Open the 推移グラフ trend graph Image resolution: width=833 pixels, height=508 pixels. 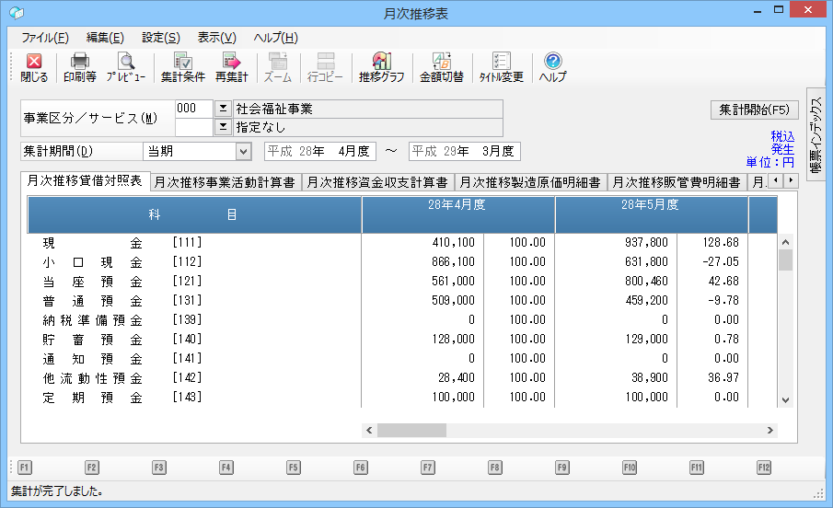381,68
